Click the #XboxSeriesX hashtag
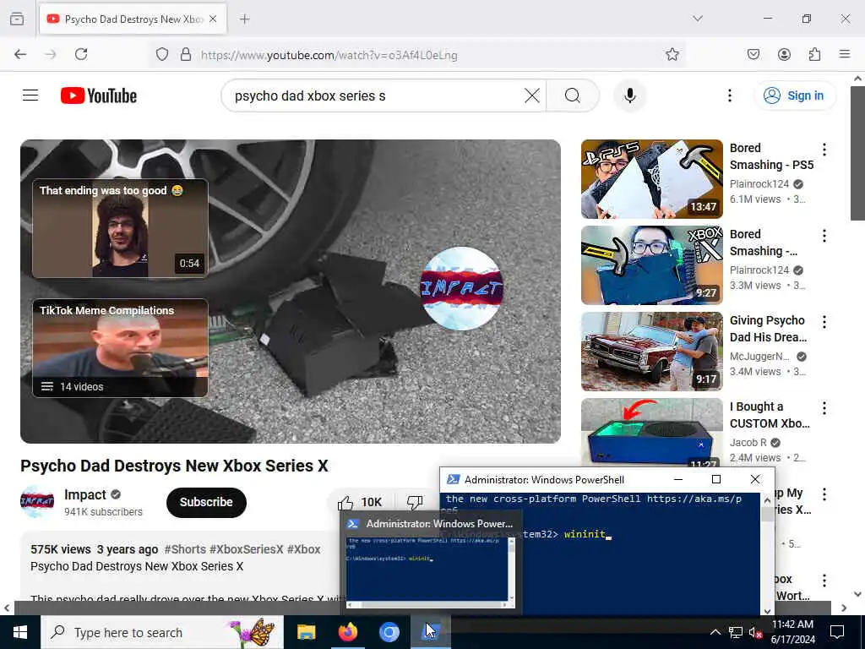 246,549
